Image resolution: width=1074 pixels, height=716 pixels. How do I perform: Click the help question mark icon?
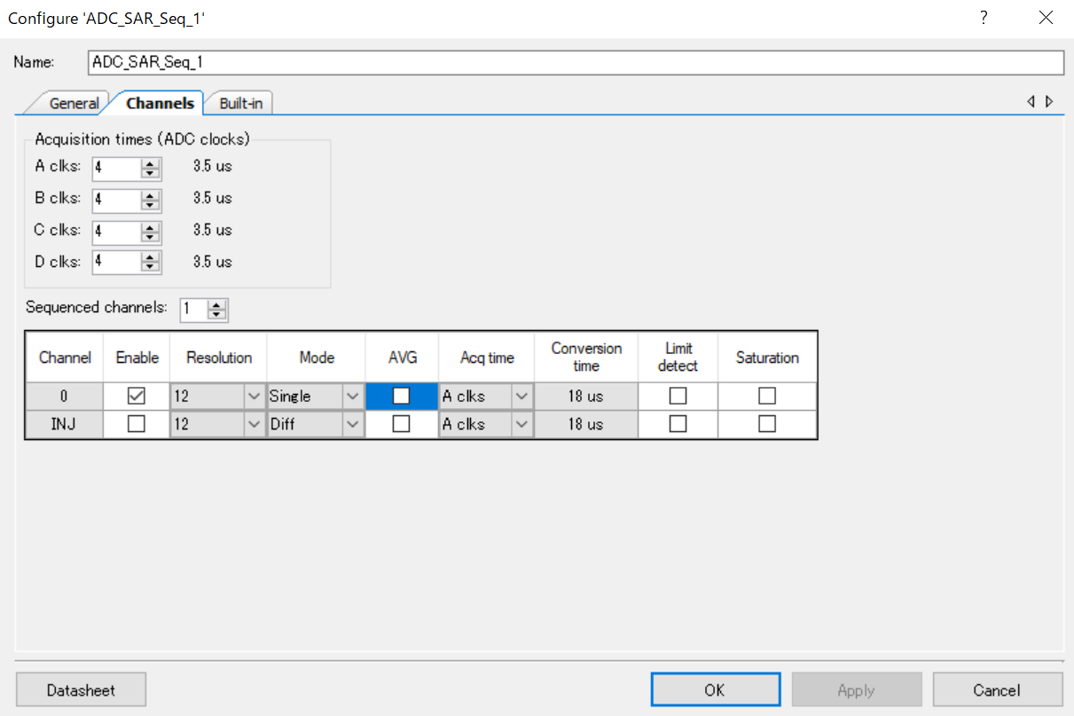(984, 18)
